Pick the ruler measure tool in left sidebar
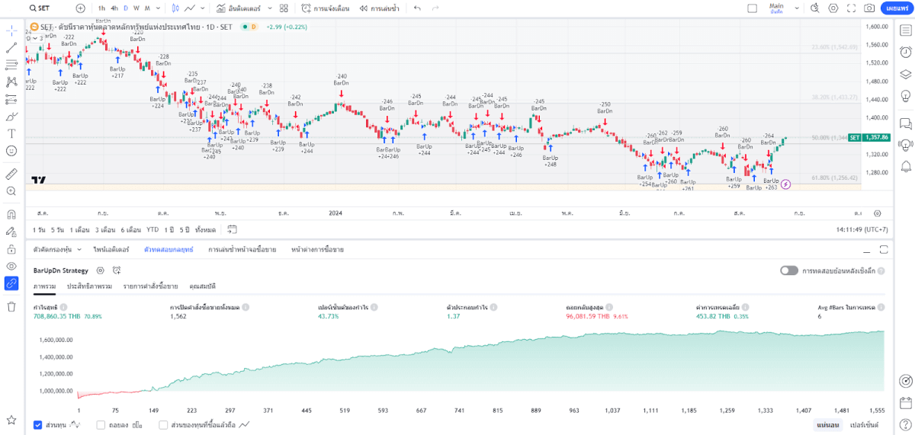915x435 pixels. pos(11,174)
